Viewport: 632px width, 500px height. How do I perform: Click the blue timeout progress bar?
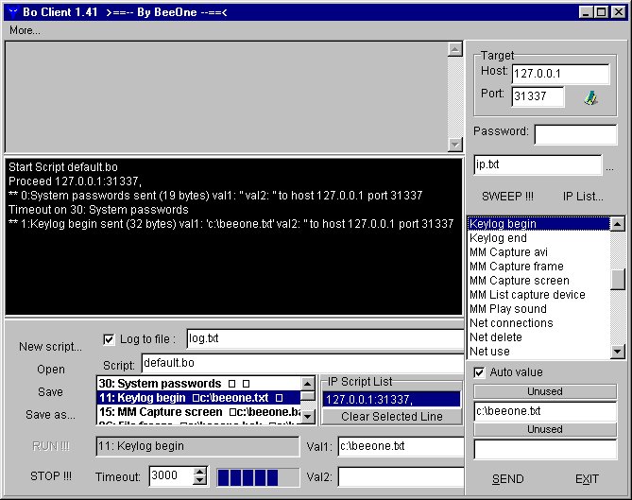pyautogui.click(x=248, y=476)
